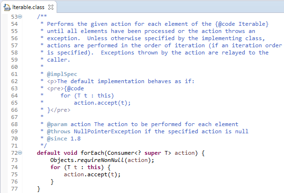Collapse the Javadoc comment fold at line 53
This screenshot has width=284, height=193.
pos(20,17)
